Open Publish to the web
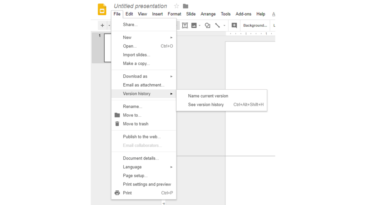 click(x=142, y=136)
